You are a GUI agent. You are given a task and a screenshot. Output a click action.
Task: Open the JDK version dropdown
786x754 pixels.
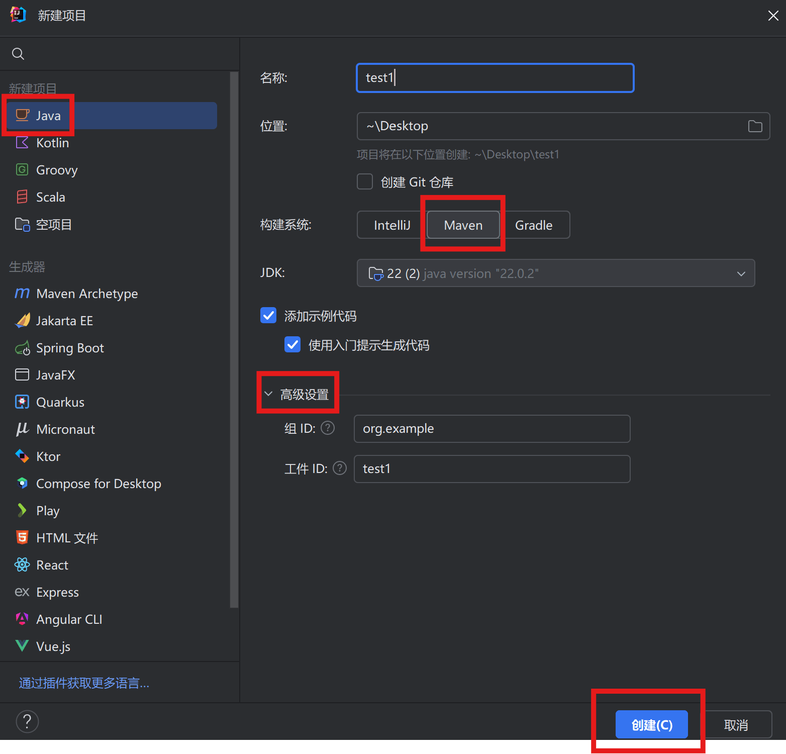[x=556, y=273]
